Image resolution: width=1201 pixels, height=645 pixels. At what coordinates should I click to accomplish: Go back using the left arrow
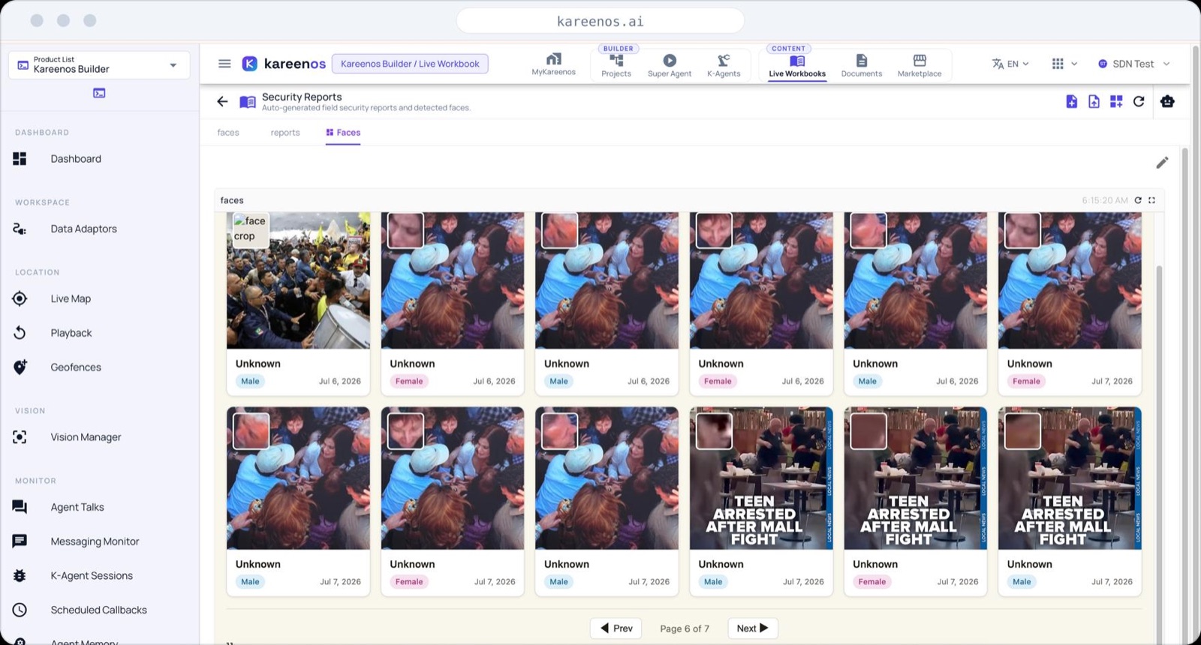[222, 101]
